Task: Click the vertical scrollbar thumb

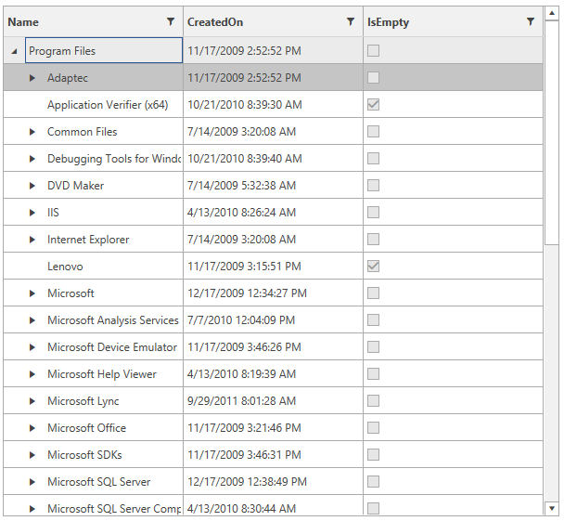Action: pyautogui.click(x=552, y=133)
